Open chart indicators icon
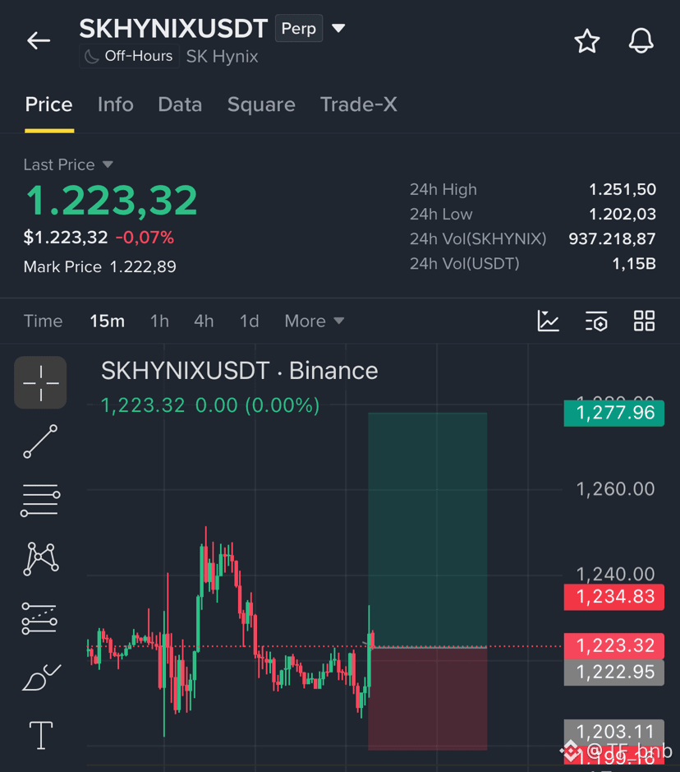This screenshot has width=680, height=772. point(549,321)
